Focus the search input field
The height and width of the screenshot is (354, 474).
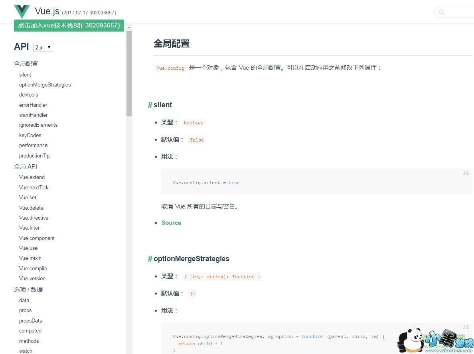coord(454,12)
